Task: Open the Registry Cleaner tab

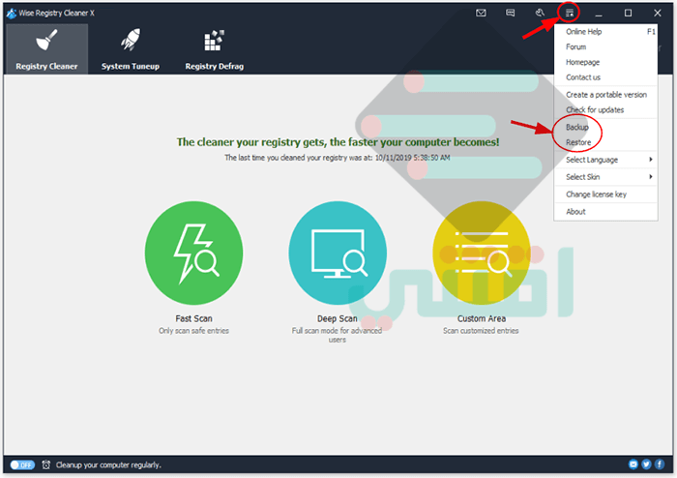Action: (x=46, y=48)
